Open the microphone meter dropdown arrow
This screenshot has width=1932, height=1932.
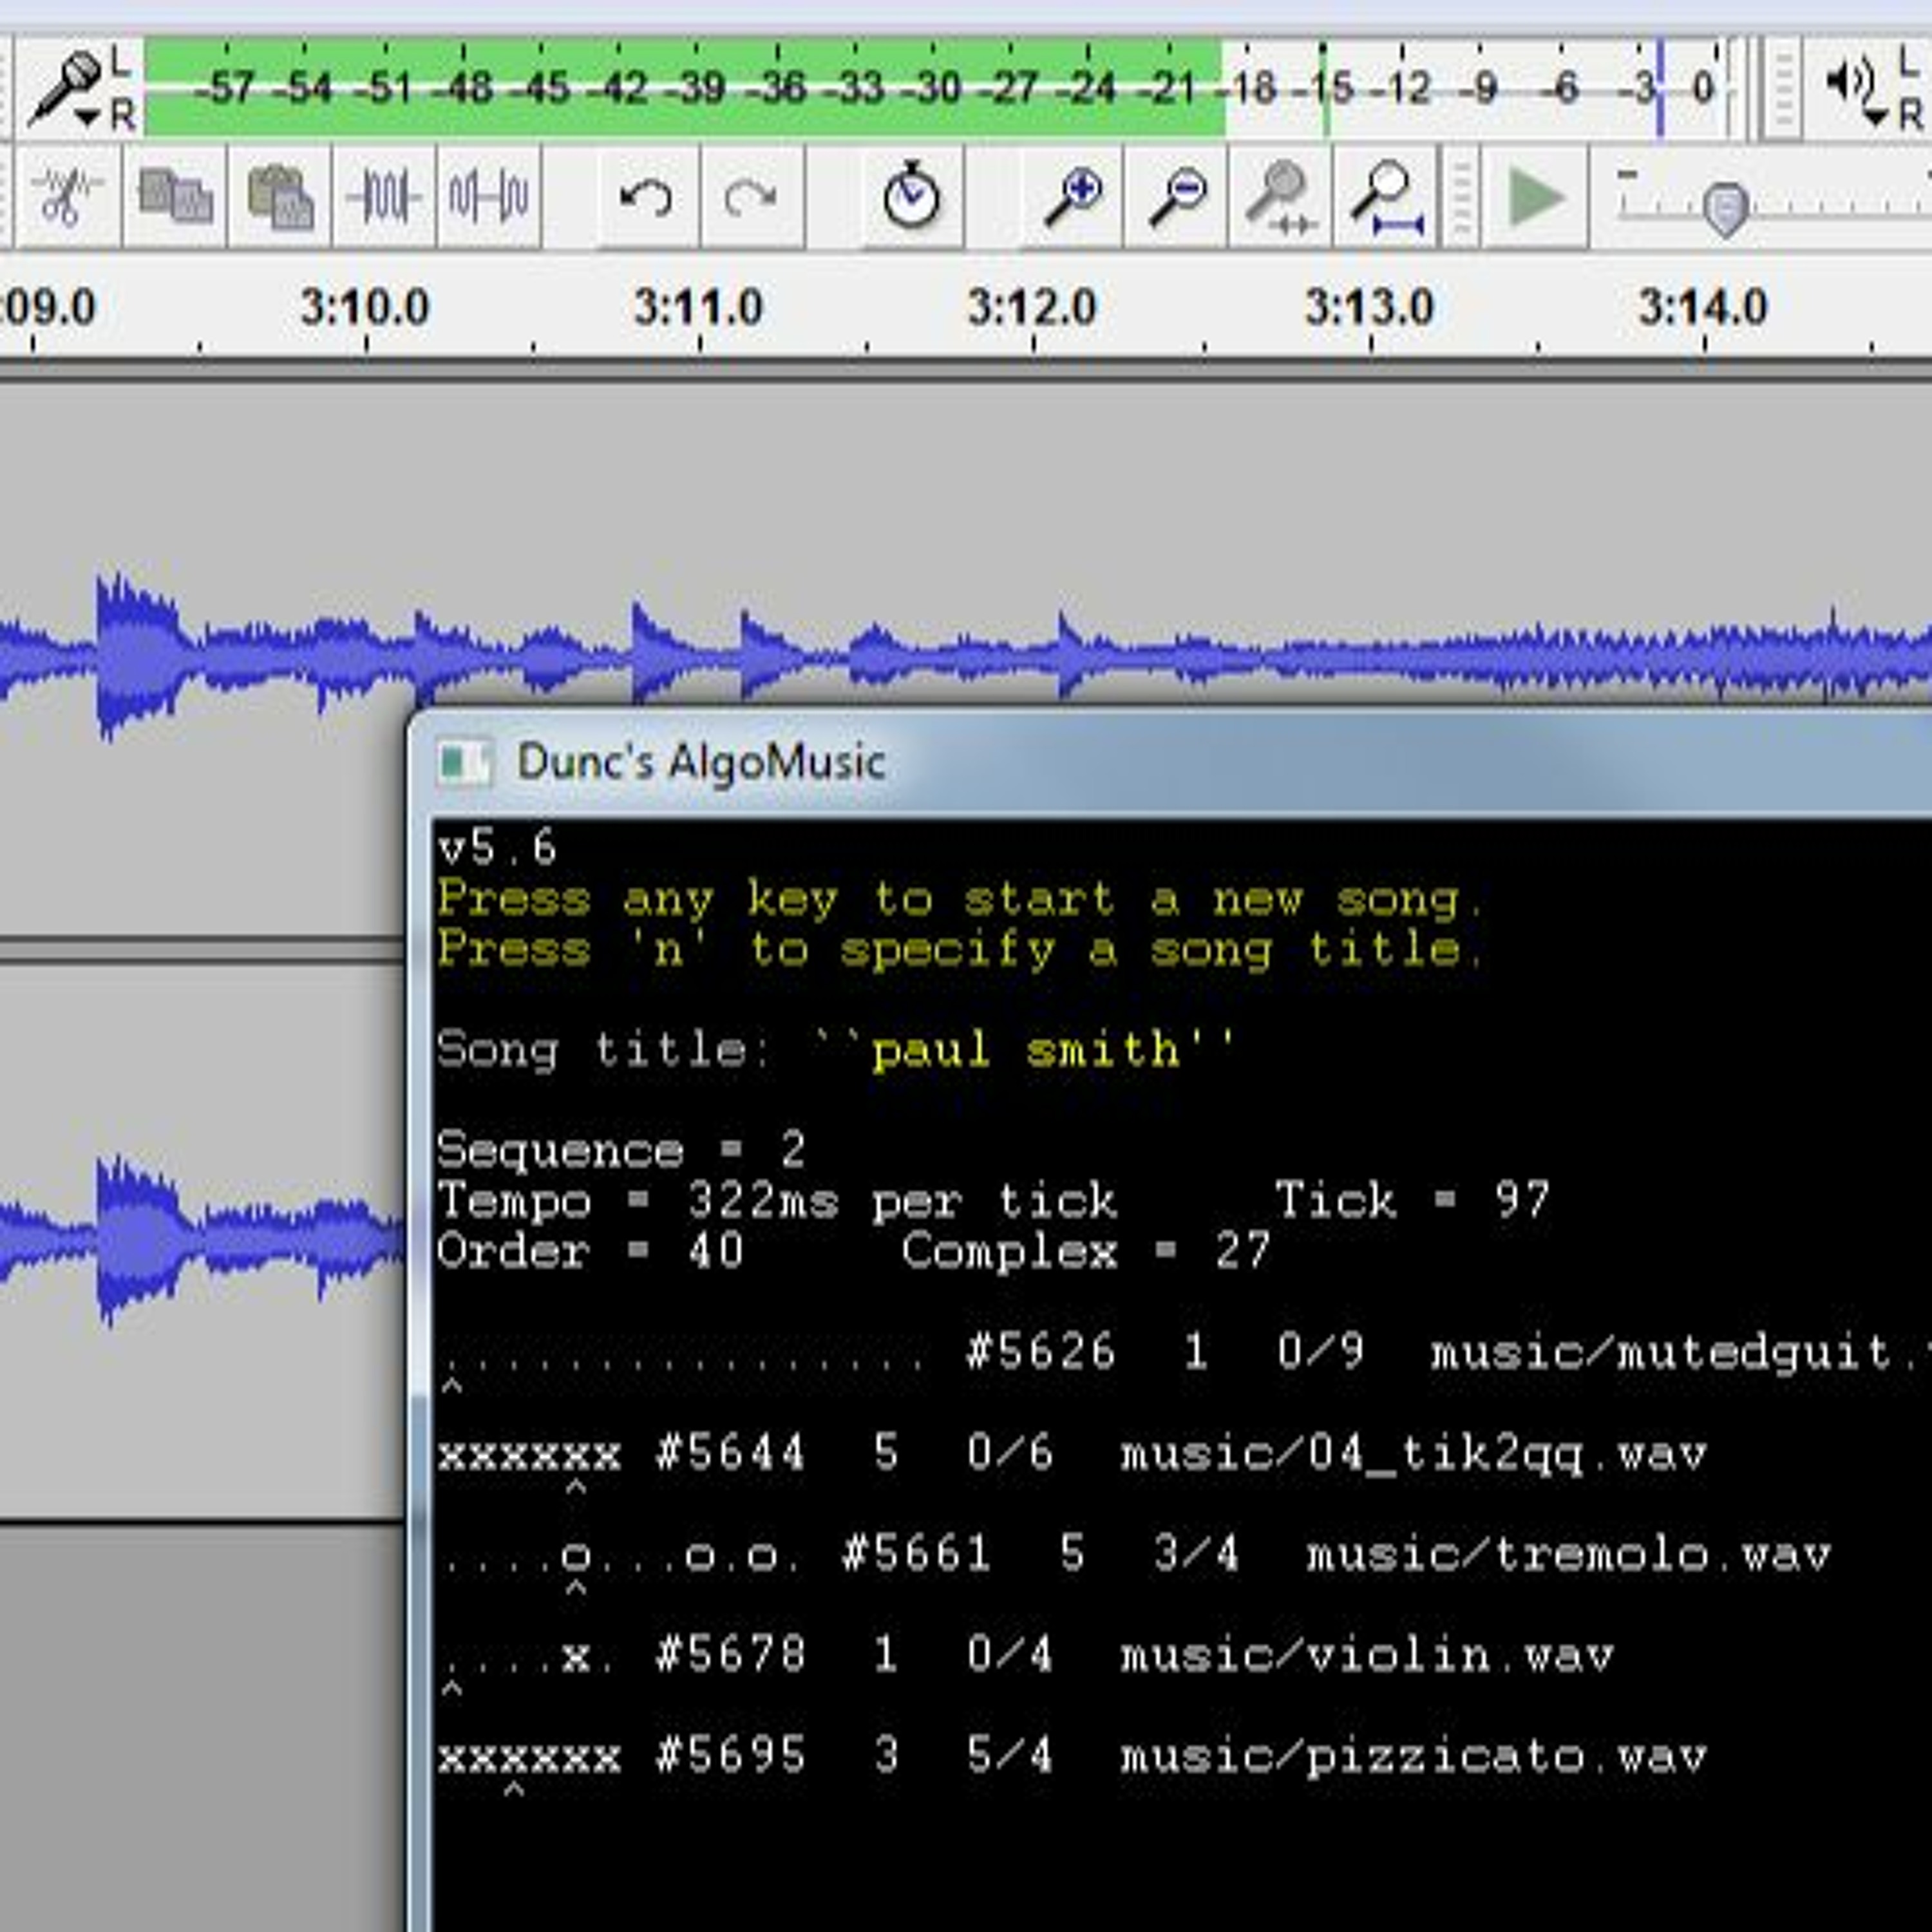(x=88, y=119)
